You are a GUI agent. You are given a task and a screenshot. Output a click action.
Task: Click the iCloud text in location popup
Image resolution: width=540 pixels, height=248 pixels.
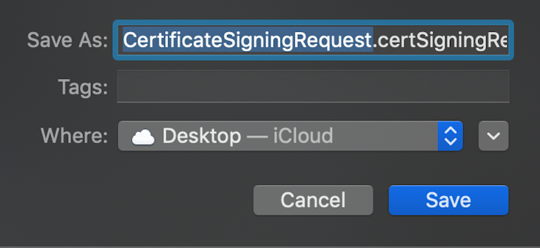click(x=303, y=136)
